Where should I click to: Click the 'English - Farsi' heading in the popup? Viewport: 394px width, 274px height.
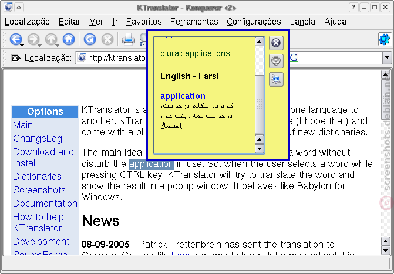190,76
